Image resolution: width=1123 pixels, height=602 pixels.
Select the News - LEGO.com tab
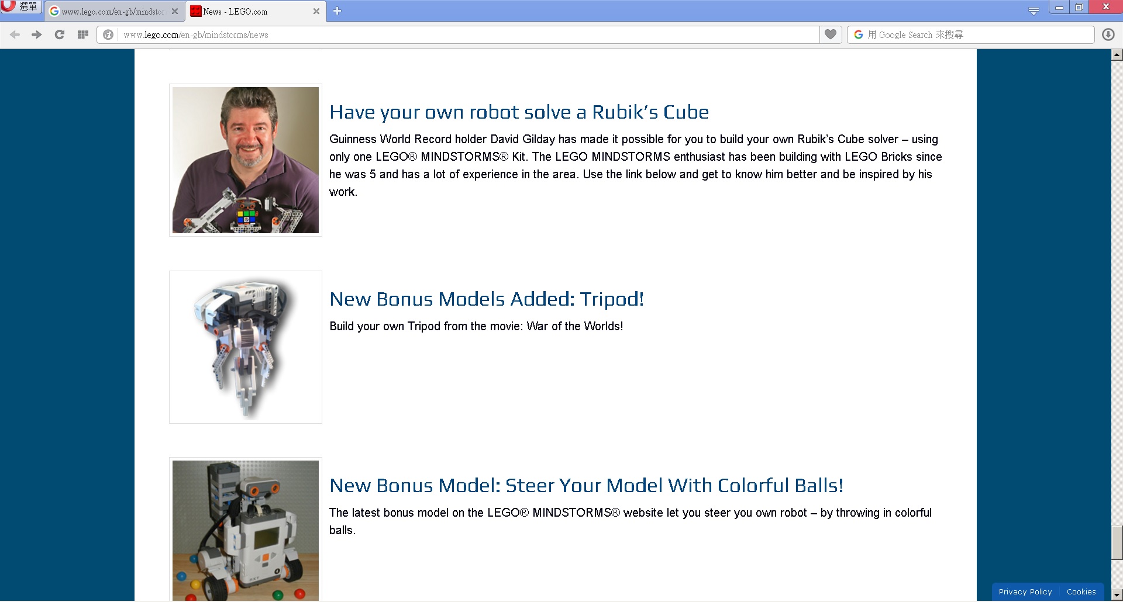coord(256,11)
